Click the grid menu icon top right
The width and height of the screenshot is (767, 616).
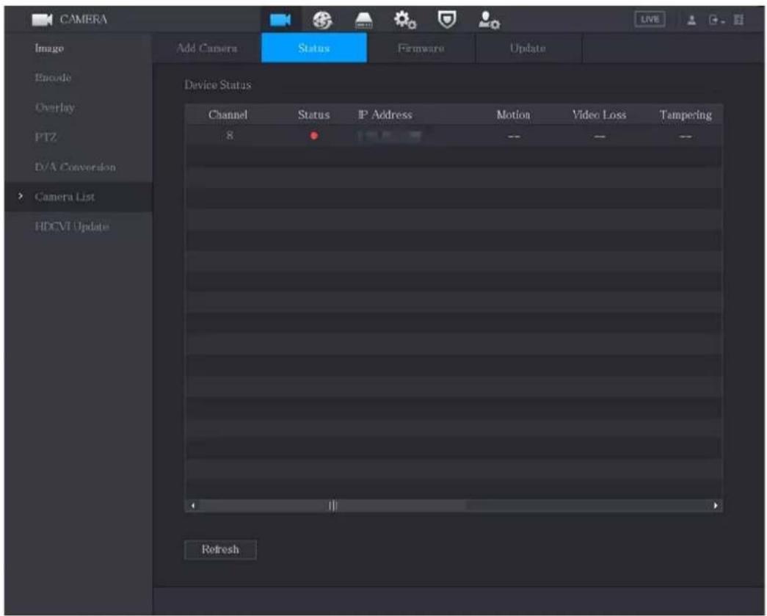point(738,20)
